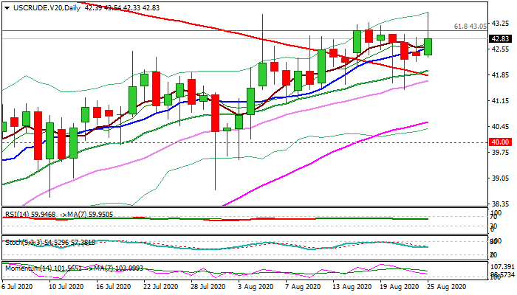
Task: Click the 41.85 price axis label
Action: (501, 75)
